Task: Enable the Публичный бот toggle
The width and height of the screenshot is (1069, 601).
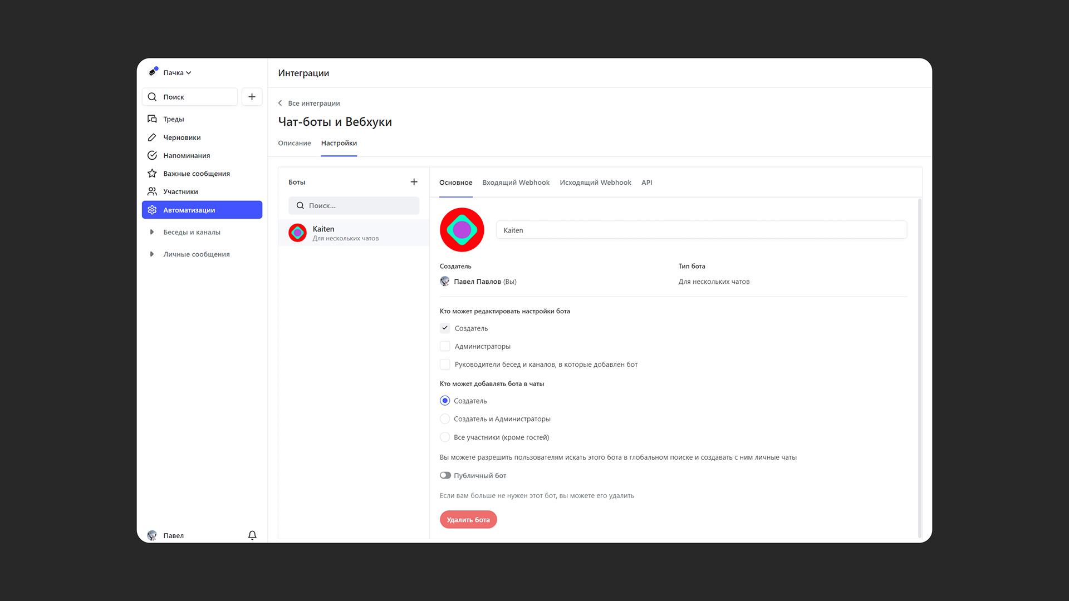Action: [x=445, y=475]
